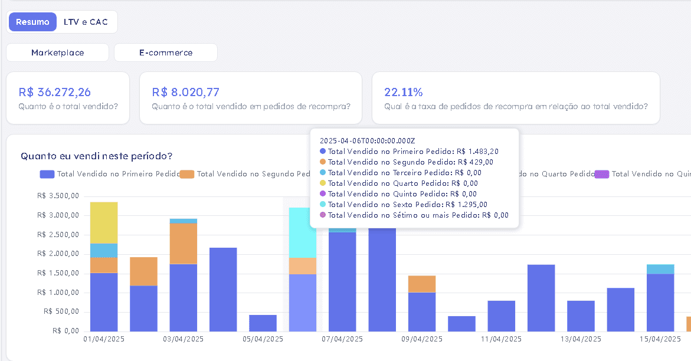
Task: Switch to the Resumo tab
Action: point(32,22)
